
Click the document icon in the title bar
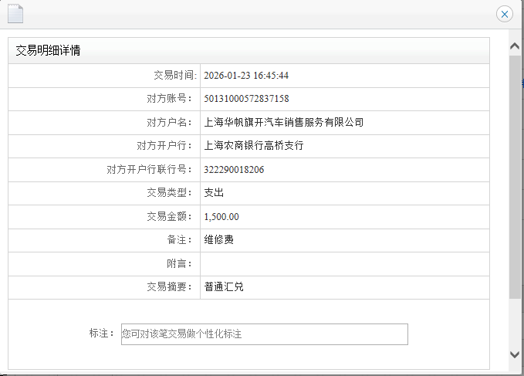click(x=16, y=13)
